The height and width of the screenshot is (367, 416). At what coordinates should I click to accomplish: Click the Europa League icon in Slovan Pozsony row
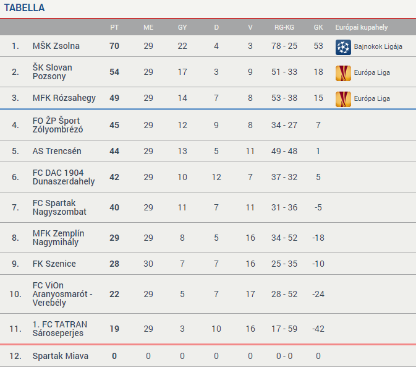click(343, 73)
